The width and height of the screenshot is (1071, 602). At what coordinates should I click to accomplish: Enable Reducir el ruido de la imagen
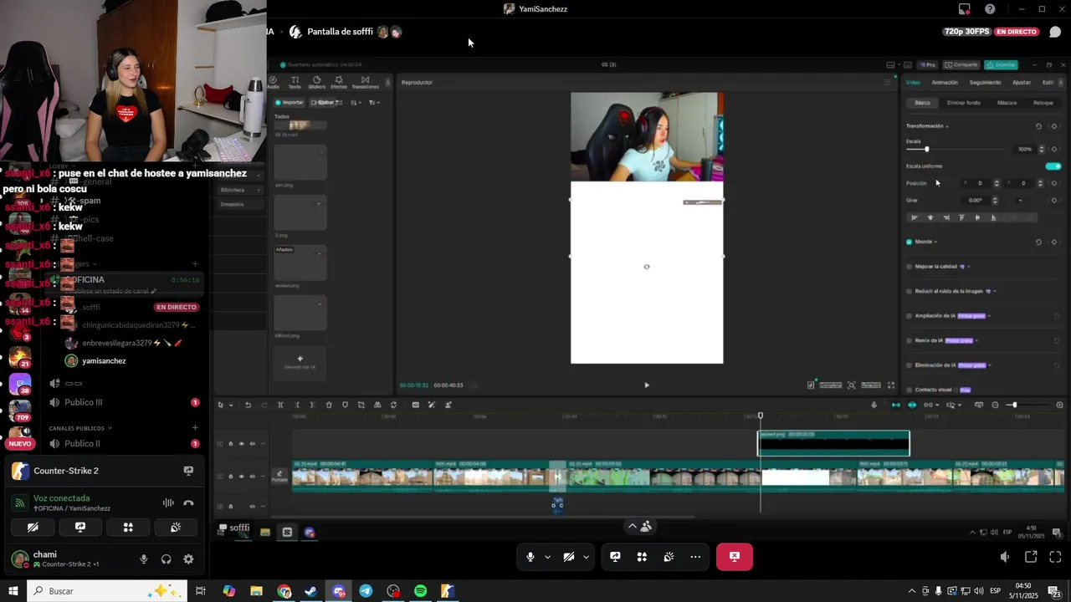tap(910, 291)
